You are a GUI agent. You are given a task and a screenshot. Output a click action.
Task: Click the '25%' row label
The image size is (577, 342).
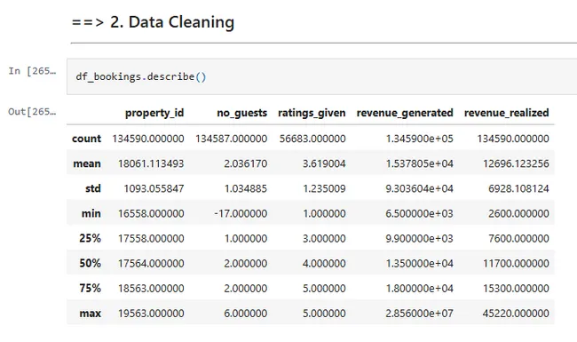pyautogui.click(x=90, y=238)
